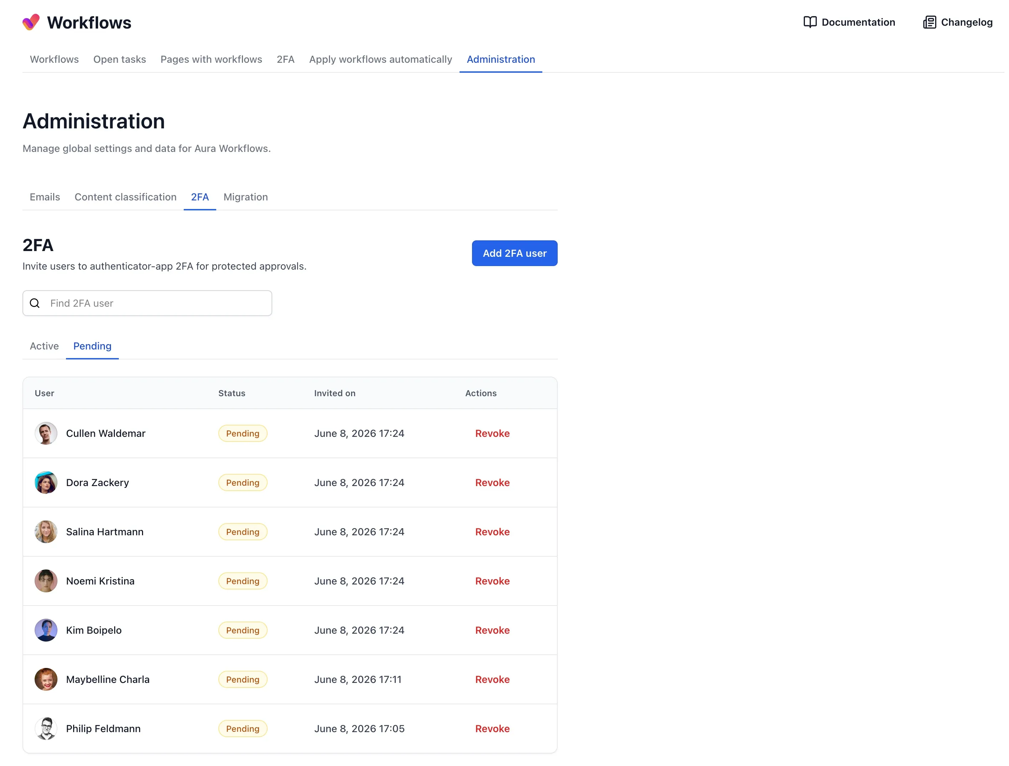Image resolution: width=1009 pixels, height=766 pixels.
Task: Click the name Salina Hartmann
Action: coord(105,532)
